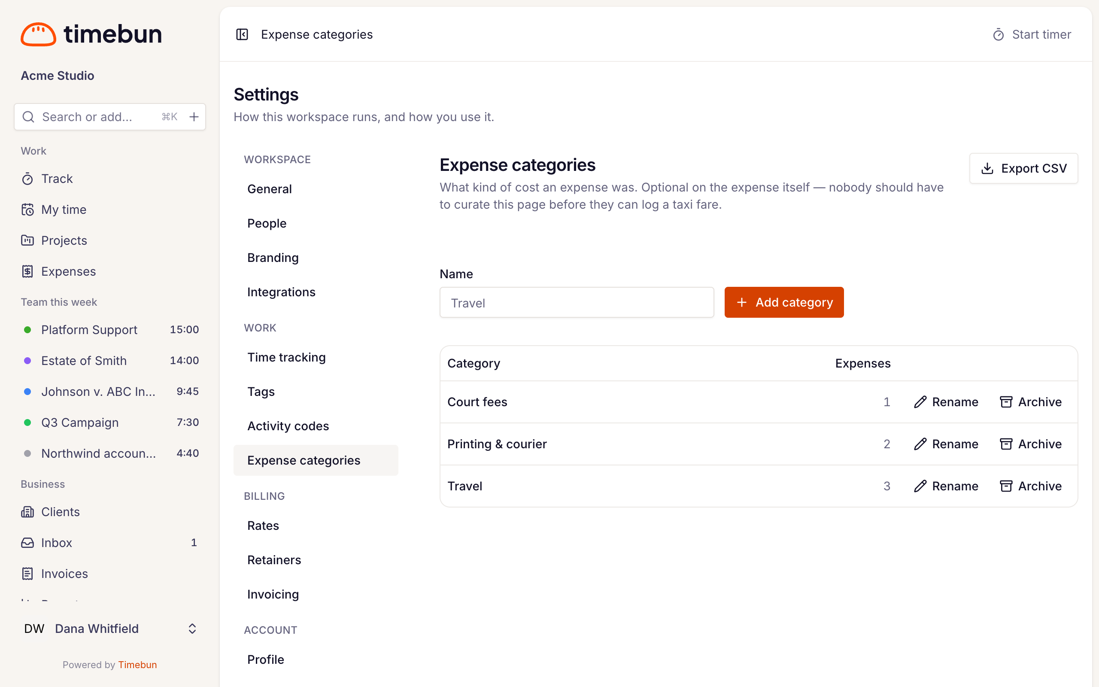Expand the Dana Whitfield account switcher
This screenshot has height=687, width=1099.
(x=110, y=629)
